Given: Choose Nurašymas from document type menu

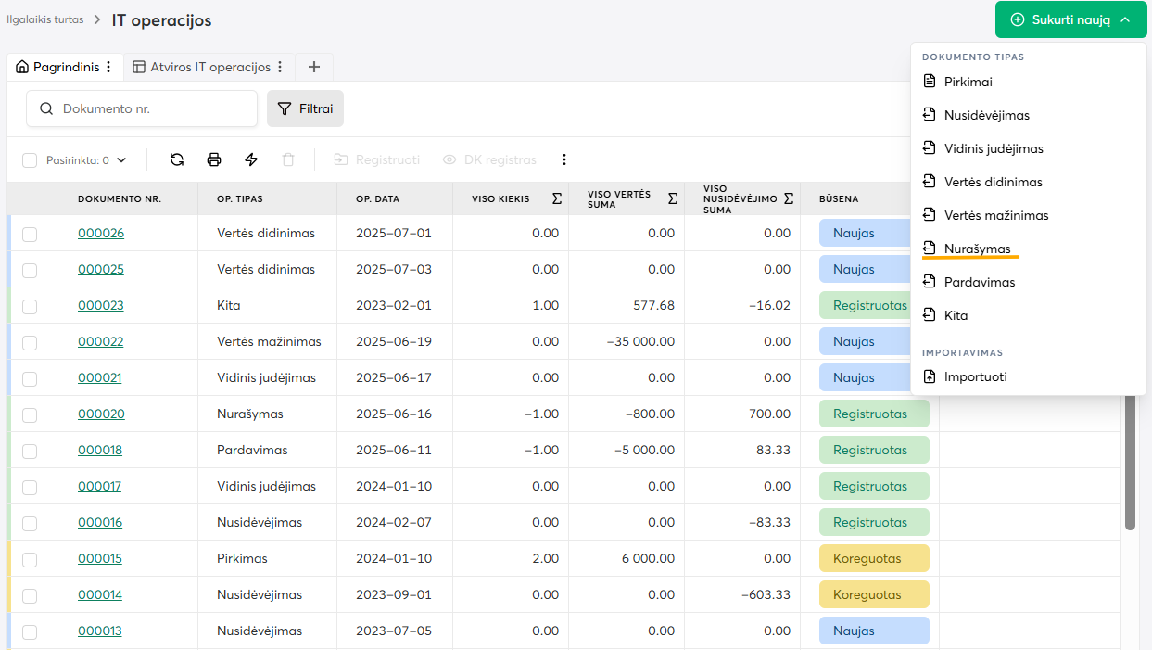Looking at the screenshot, I should [977, 249].
